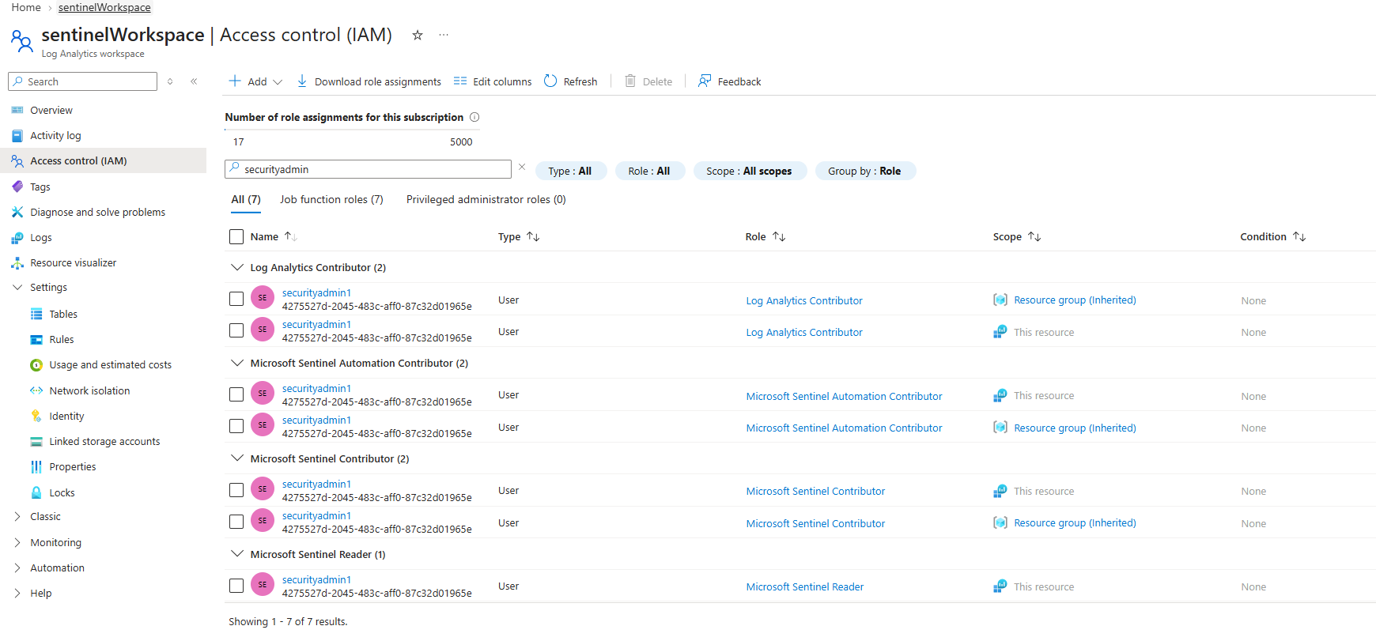Check the Microsoft Sentinel Contributor inherited row
Image resolution: width=1376 pixels, height=641 pixels.
tap(236, 522)
